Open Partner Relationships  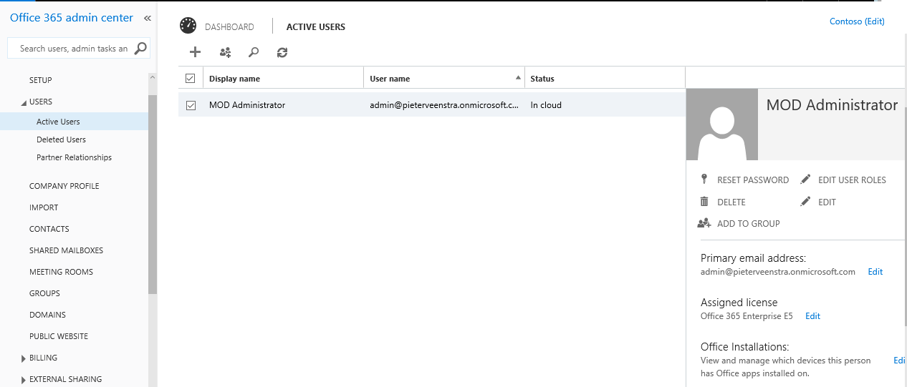click(74, 157)
